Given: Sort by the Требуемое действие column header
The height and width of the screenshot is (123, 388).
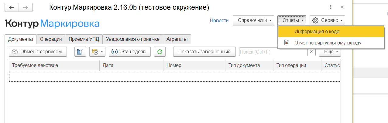Looking at the screenshot, I should pyautogui.click(x=54, y=65).
